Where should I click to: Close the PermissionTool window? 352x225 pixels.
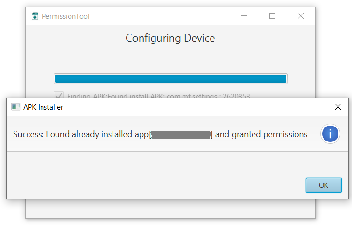click(x=300, y=16)
